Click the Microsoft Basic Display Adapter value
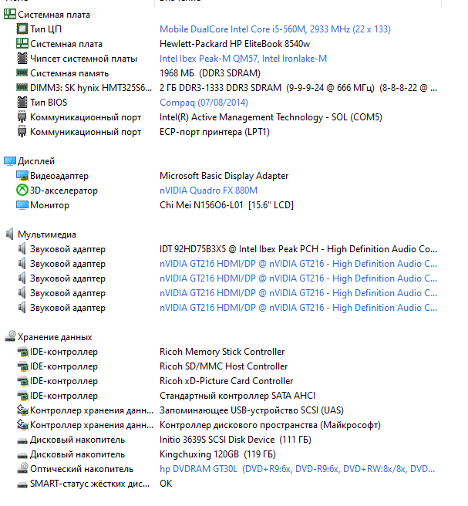 (x=224, y=176)
